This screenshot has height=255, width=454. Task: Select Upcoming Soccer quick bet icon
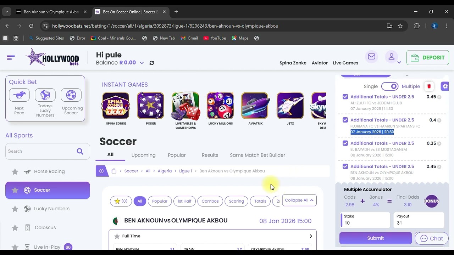(71, 95)
